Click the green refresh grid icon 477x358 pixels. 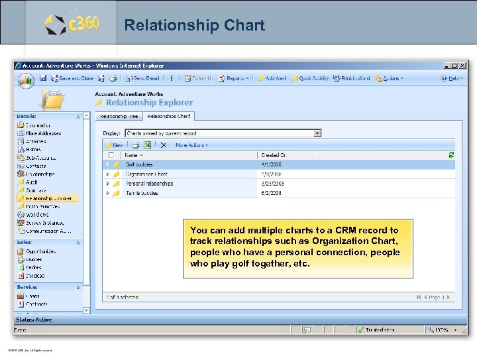(x=451, y=155)
